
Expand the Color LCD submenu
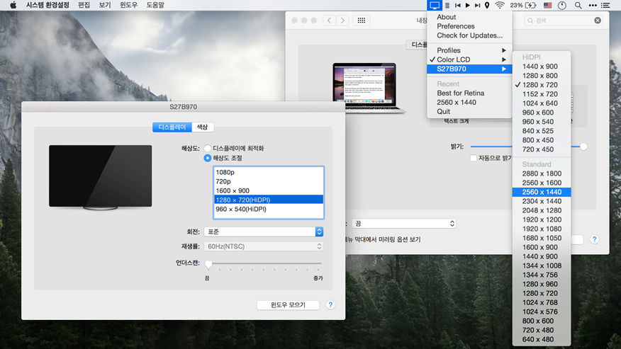469,59
